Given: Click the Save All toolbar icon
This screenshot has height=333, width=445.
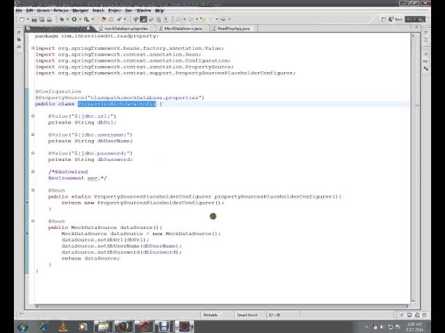Looking at the screenshot, I should (x=42, y=19).
